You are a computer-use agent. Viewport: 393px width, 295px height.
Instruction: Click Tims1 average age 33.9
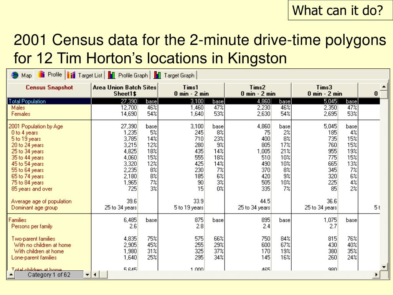[x=198, y=201]
